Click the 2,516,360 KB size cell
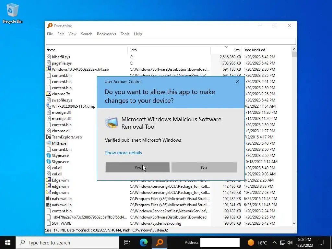 pyautogui.click(x=230, y=57)
